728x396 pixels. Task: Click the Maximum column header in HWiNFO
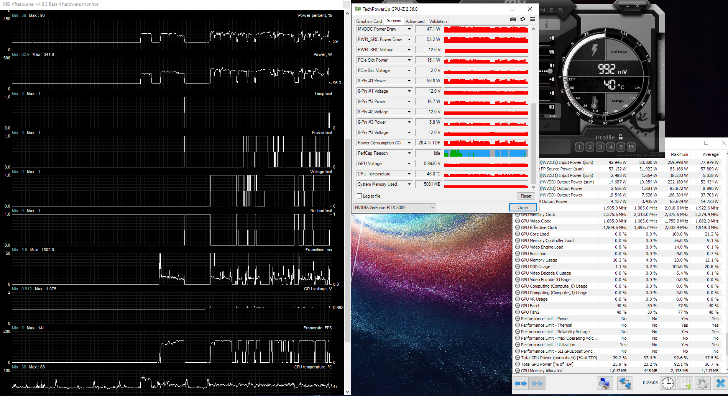(x=679, y=154)
